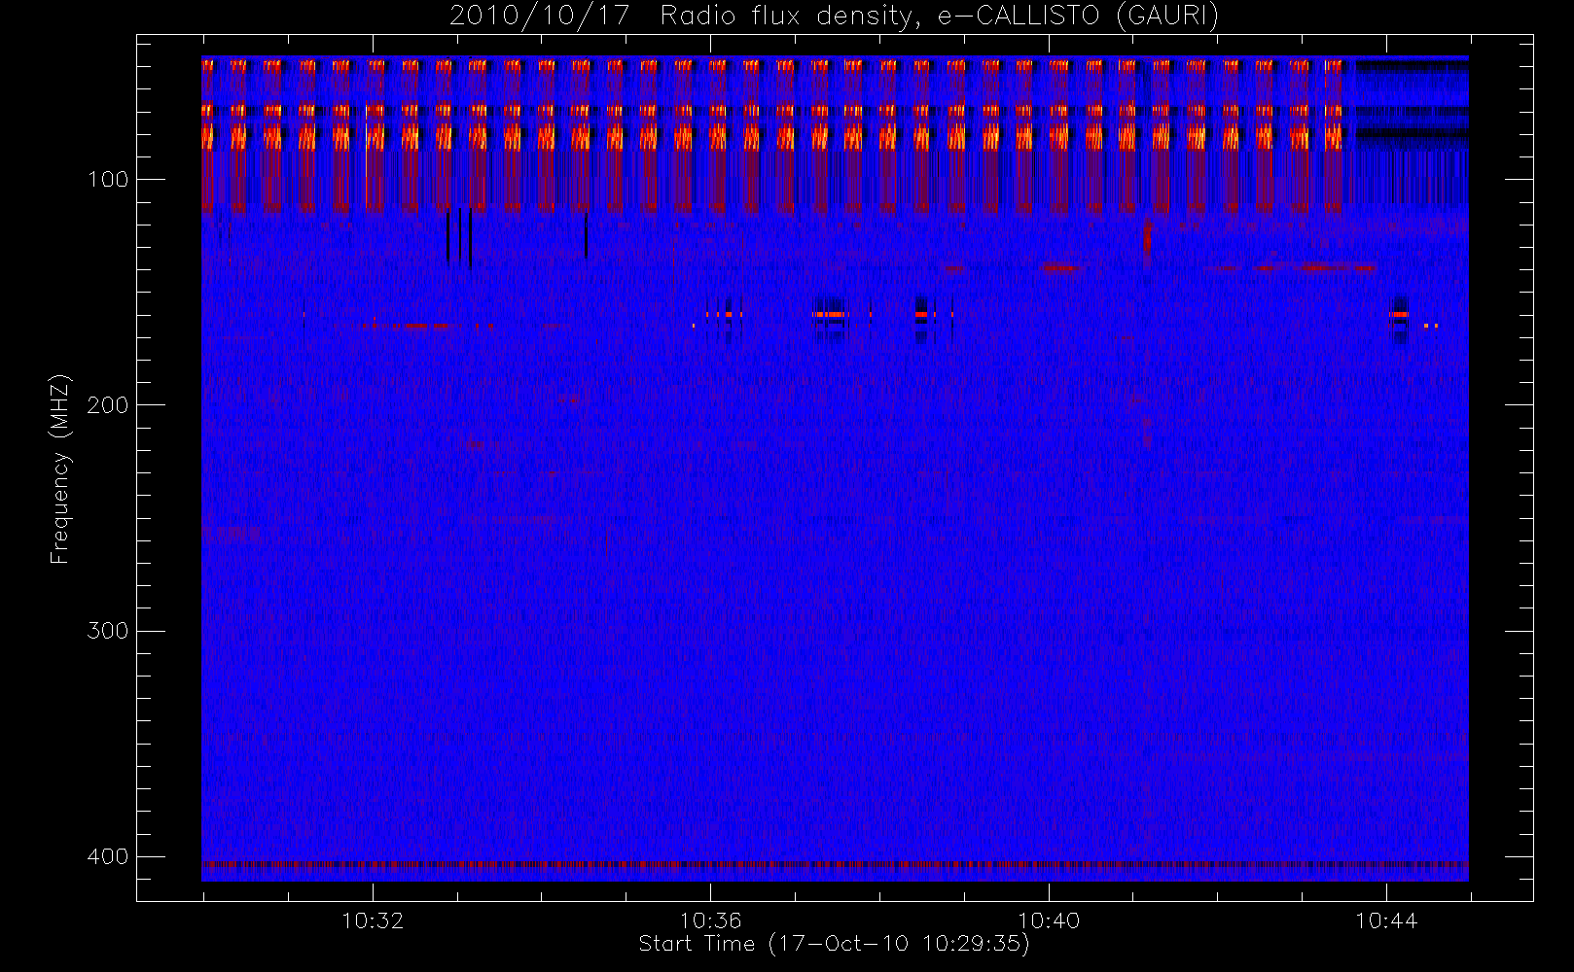Click the 200 frequency tick label

click(107, 405)
